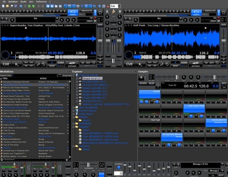Open the File menu
This screenshot has height=177, width=228.
pyautogui.click(x=4, y=2)
